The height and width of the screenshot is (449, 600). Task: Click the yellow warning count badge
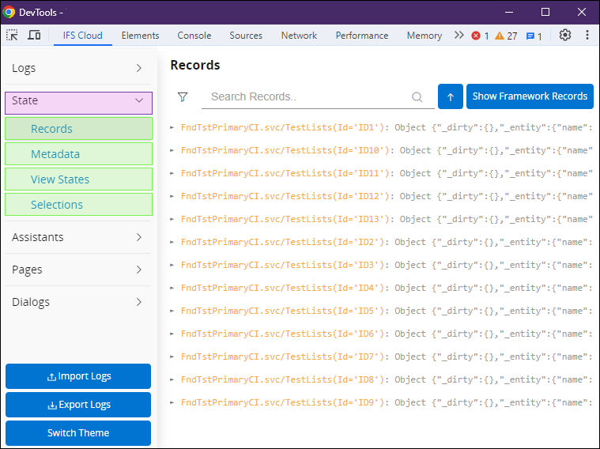(506, 36)
